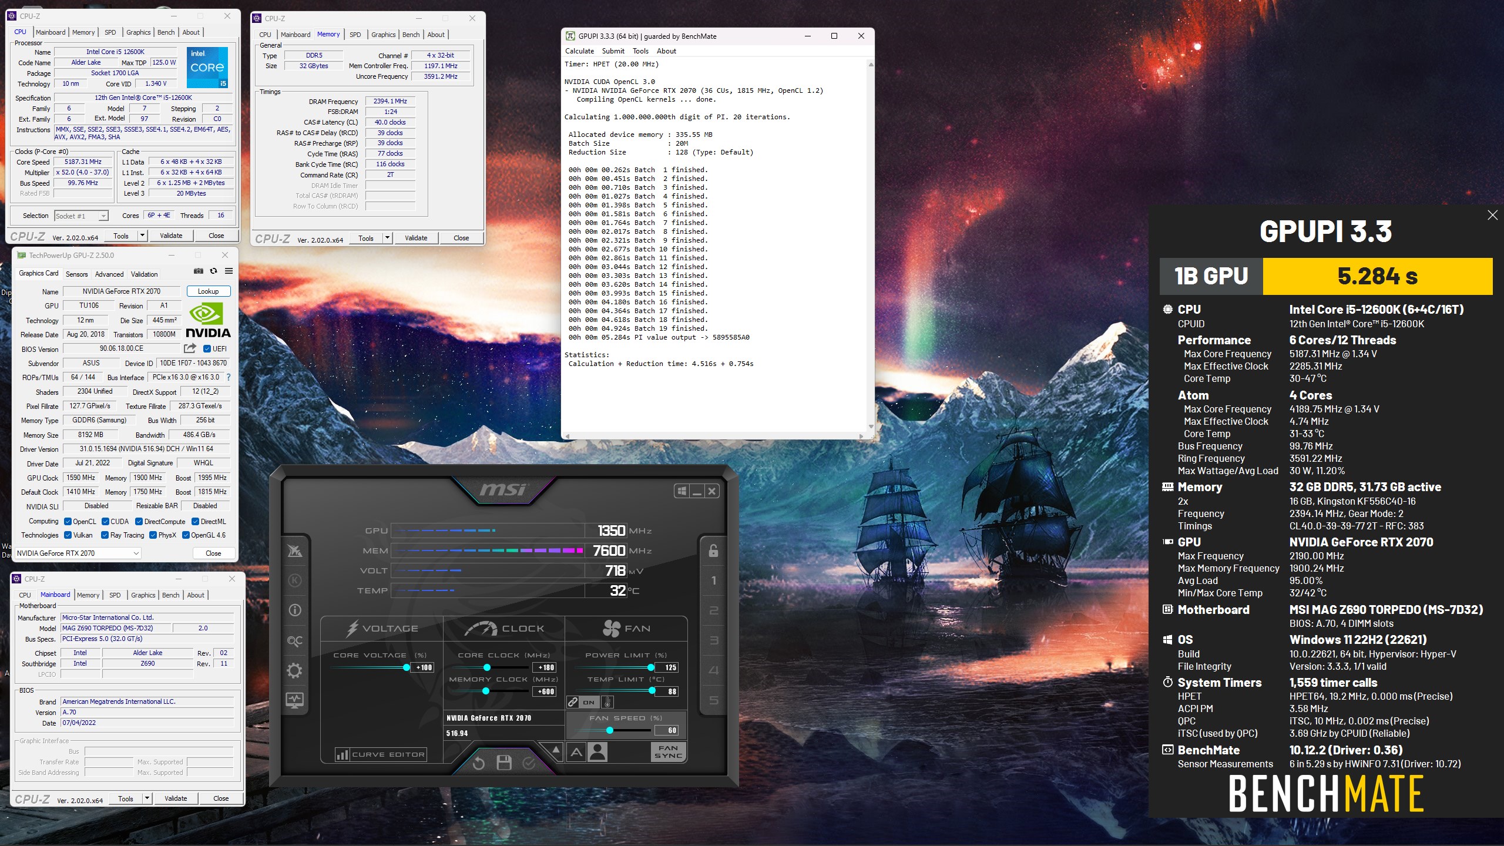1504x846 pixels.
Task: Click Validate in the CPU-Z Memory window
Action: tap(416, 238)
